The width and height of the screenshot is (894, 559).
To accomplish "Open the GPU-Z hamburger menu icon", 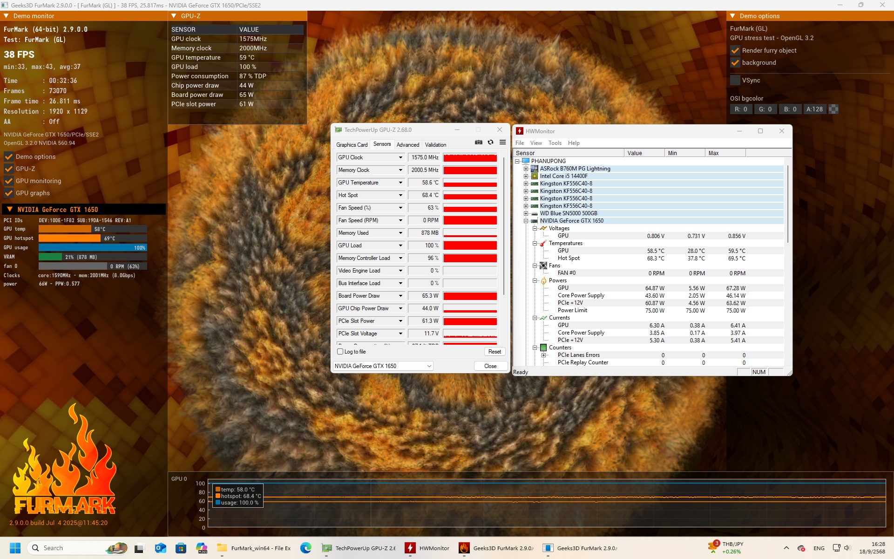I will (502, 143).
